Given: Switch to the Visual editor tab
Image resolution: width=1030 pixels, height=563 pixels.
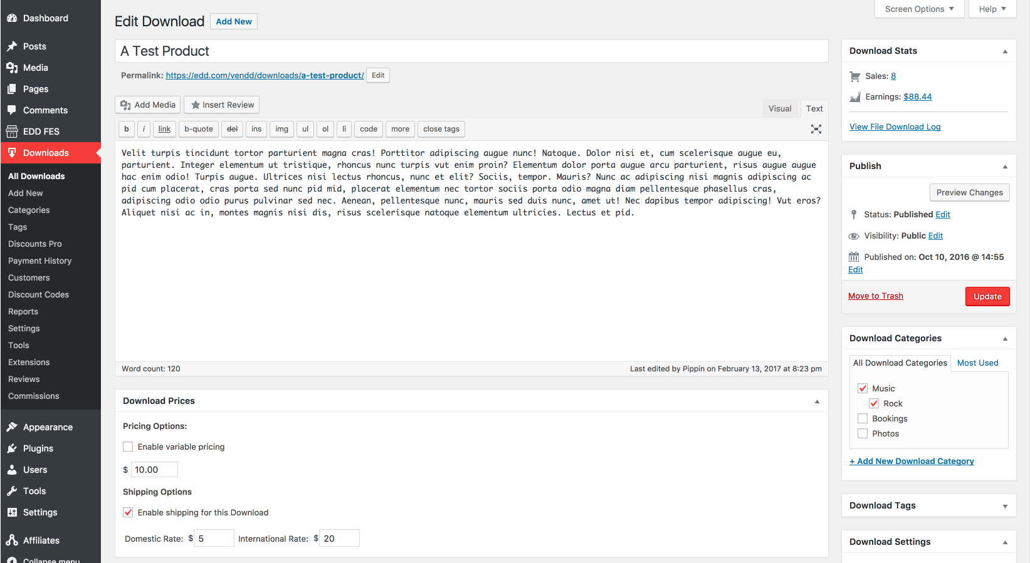Looking at the screenshot, I should pos(780,108).
